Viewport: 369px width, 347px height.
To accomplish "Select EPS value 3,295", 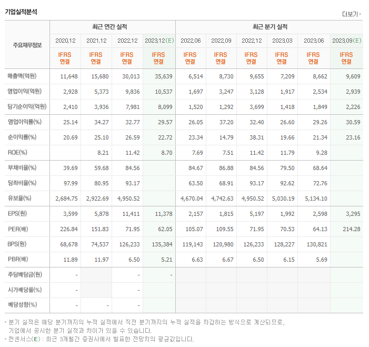I will (353, 214).
